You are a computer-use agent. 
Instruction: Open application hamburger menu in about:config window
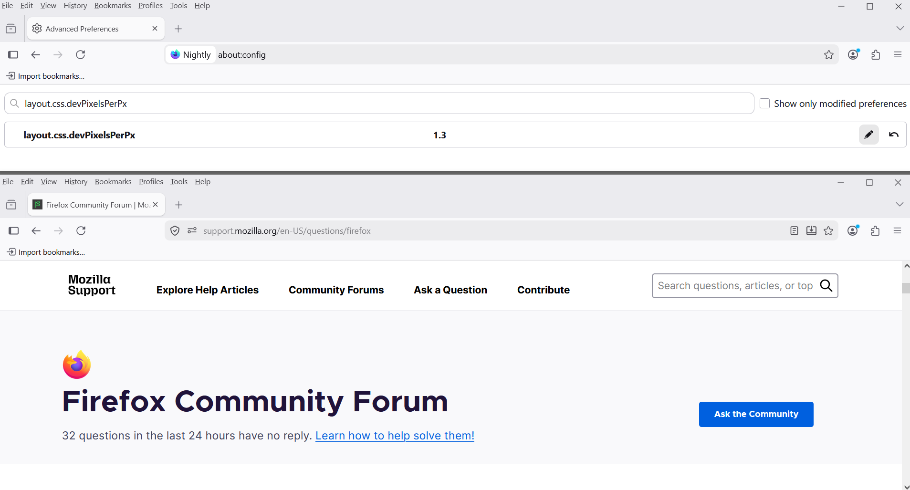[x=898, y=55]
